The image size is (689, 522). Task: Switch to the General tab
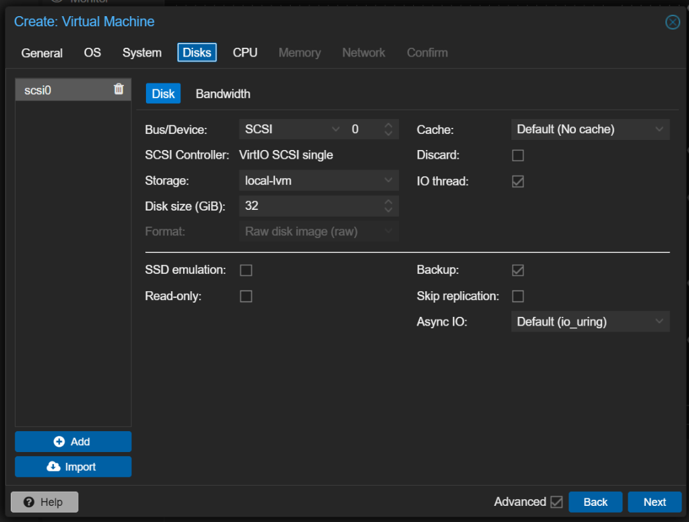click(42, 52)
